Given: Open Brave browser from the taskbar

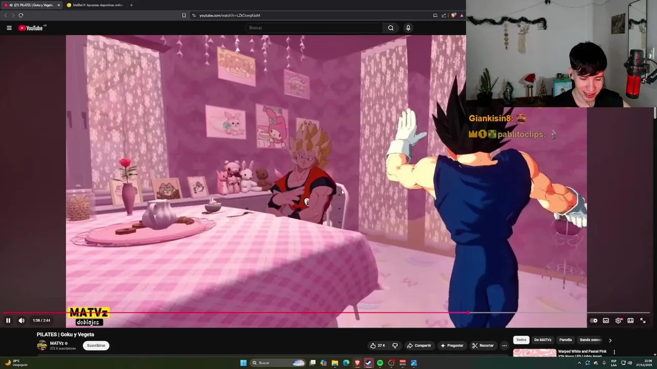Looking at the screenshot, I should point(357,363).
